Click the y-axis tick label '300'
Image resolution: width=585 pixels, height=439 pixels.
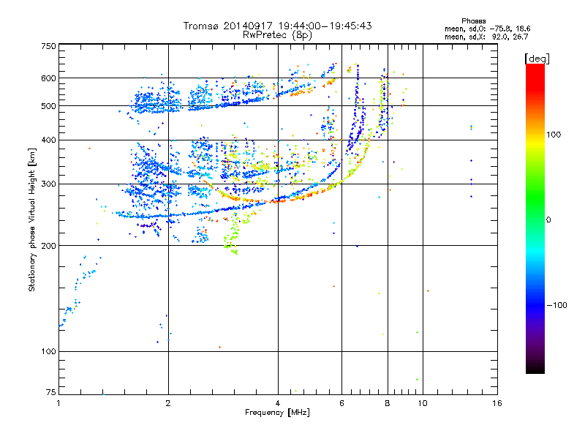pos(48,184)
